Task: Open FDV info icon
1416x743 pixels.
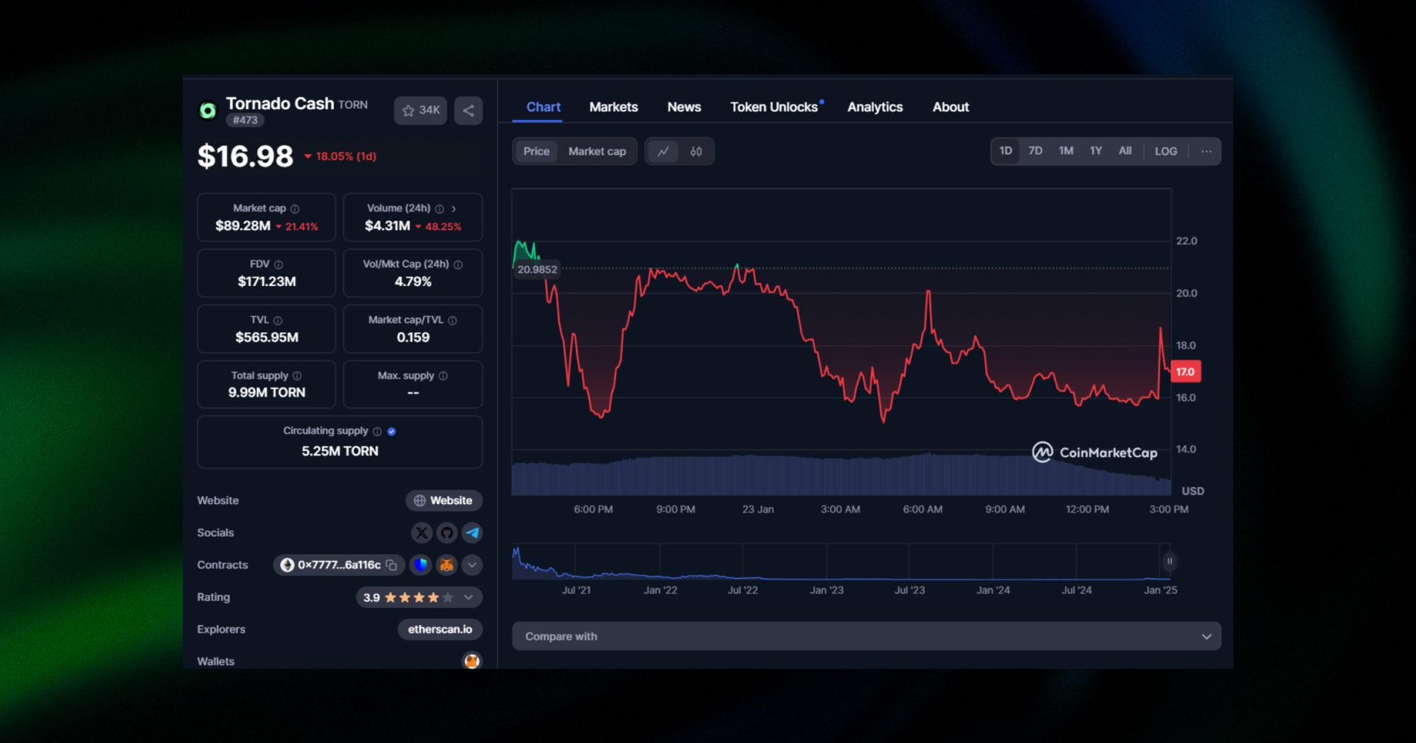Action: pyautogui.click(x=278, y=265)
